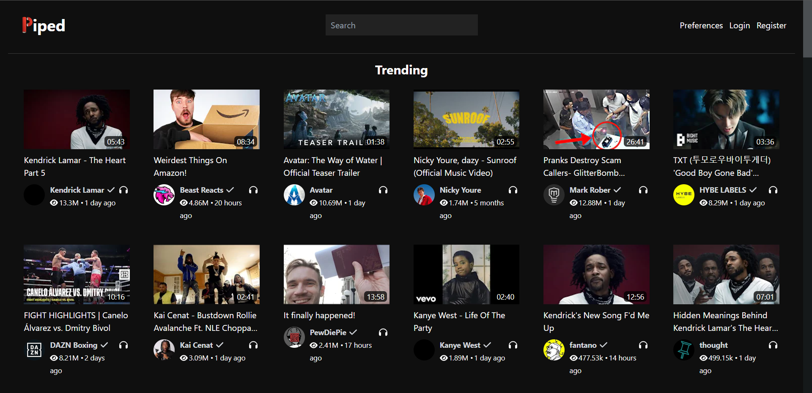Open the Register page
812x393 pixels.
(x=771, y=25)
